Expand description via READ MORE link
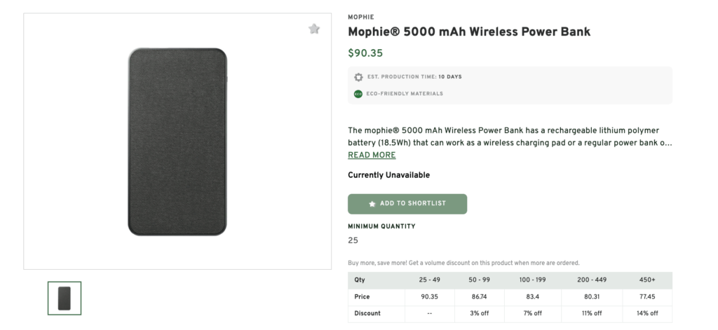This screenshot has height=330, width=718. 372,155
